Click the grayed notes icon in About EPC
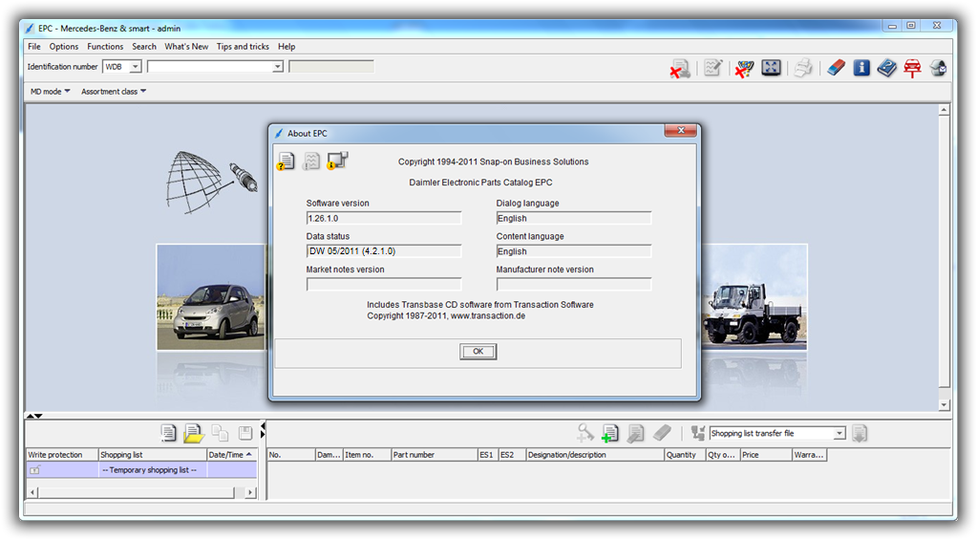The image size is (977, 540). (x=311, y=162)
